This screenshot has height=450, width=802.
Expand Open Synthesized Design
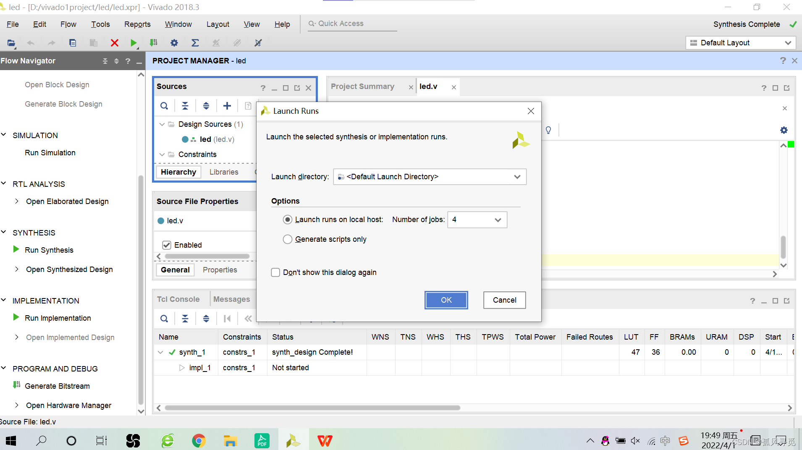pos(16,269)
